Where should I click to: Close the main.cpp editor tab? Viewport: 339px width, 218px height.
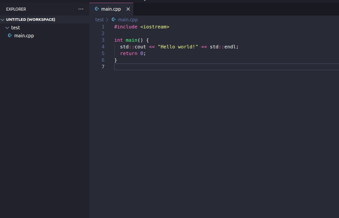tap(128, 9)
